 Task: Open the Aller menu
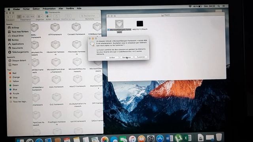coord(61,9)
